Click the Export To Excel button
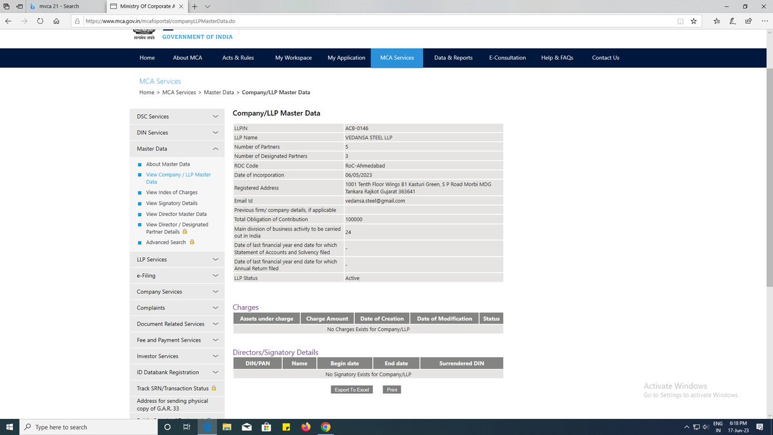Screen dimensions: 773x435 351,389
